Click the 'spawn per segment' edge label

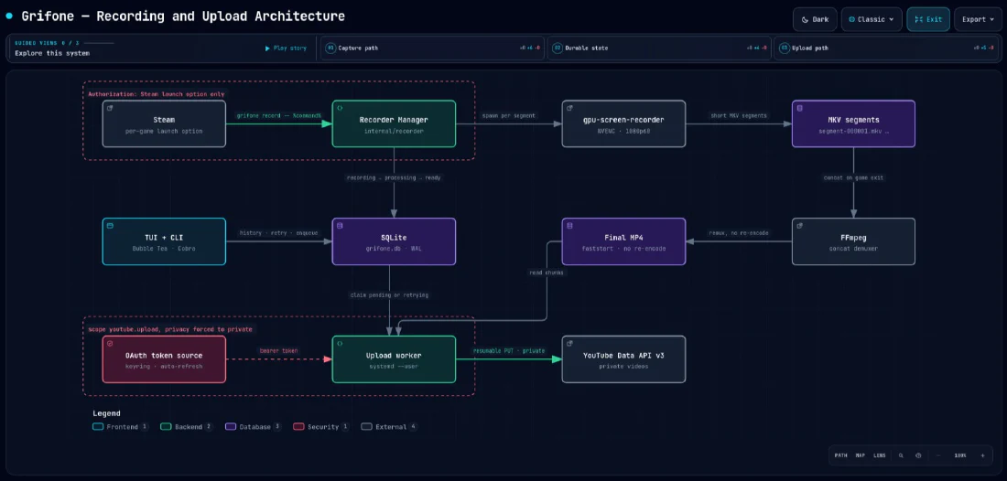click(509, 115)
